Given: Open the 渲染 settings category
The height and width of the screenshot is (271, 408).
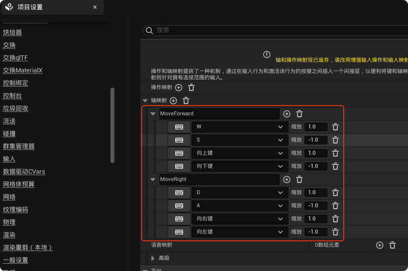Looking at the screenshot, I should pos(9,235).
